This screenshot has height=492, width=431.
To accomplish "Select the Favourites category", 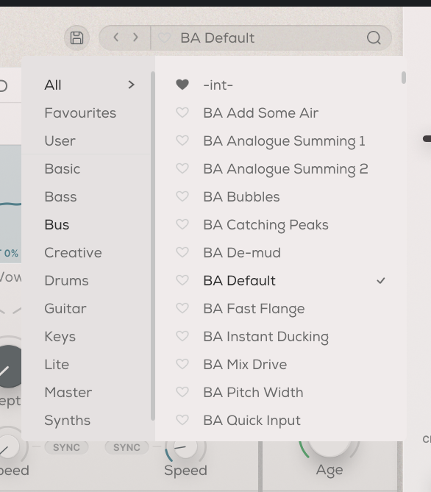I will click(80, 113).
